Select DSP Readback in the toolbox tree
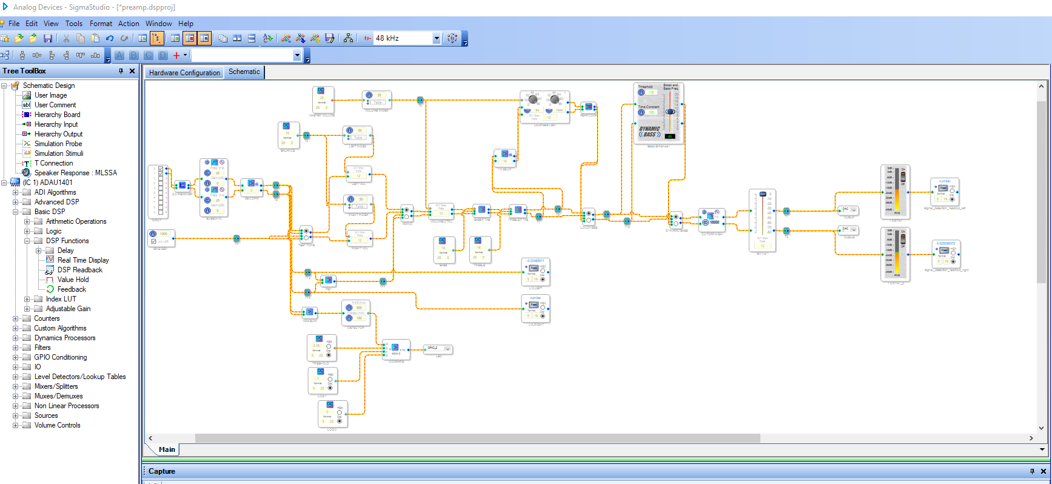The height and width of the screenshot is (484, 1052). click(x=79, y=270)
